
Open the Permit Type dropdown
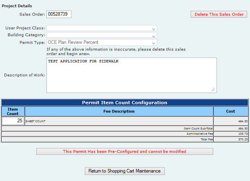tap(102, 42)
